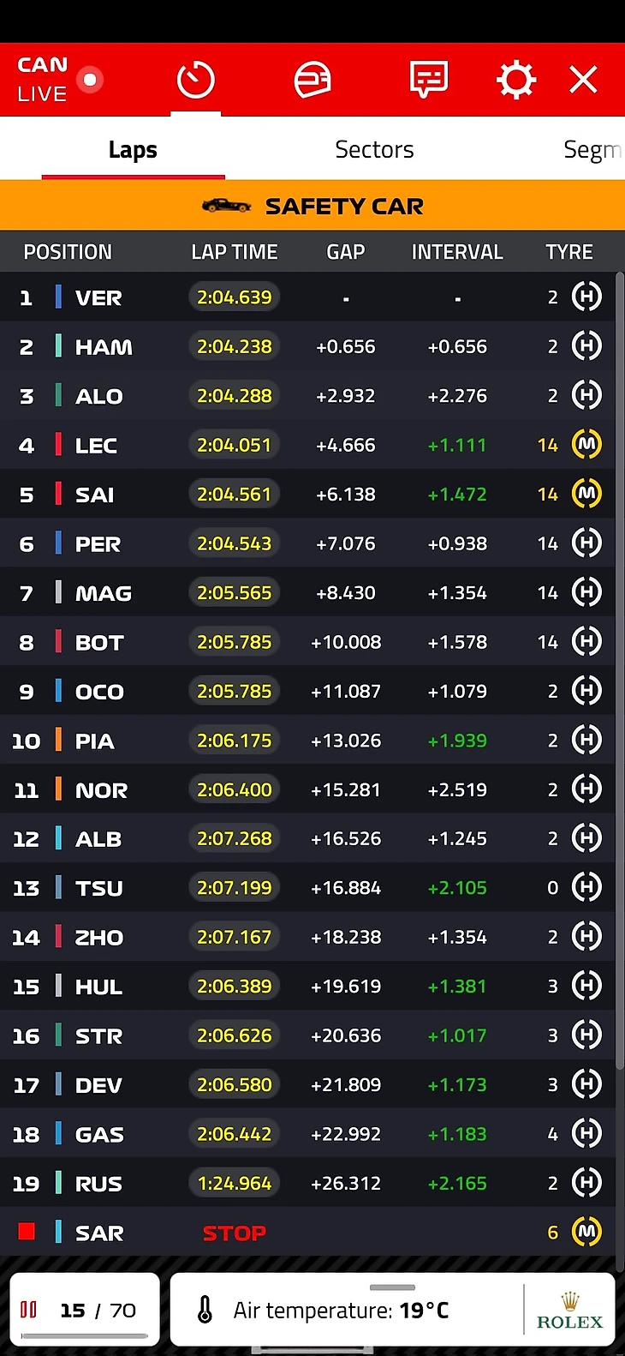625x1356 pixels.
Task: Select the Laps tab
Action: coord(133,150)
